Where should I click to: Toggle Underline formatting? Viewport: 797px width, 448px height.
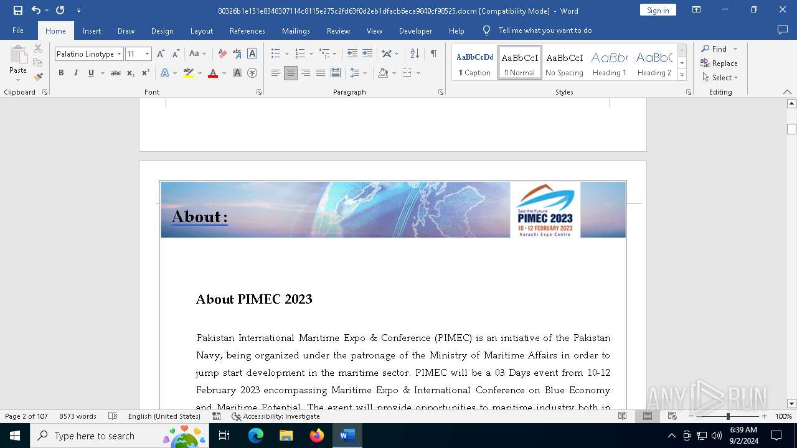click(x=91, y=73)
